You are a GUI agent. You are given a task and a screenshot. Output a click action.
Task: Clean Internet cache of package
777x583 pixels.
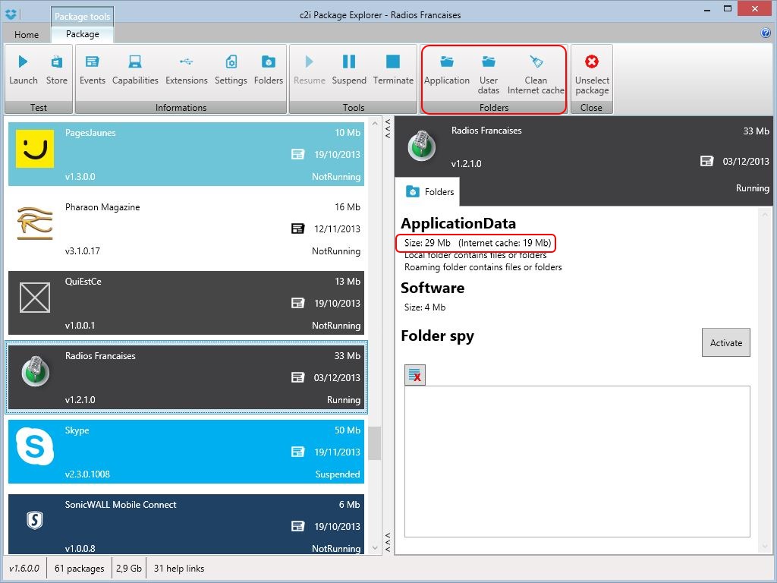(x=536, y=75)
